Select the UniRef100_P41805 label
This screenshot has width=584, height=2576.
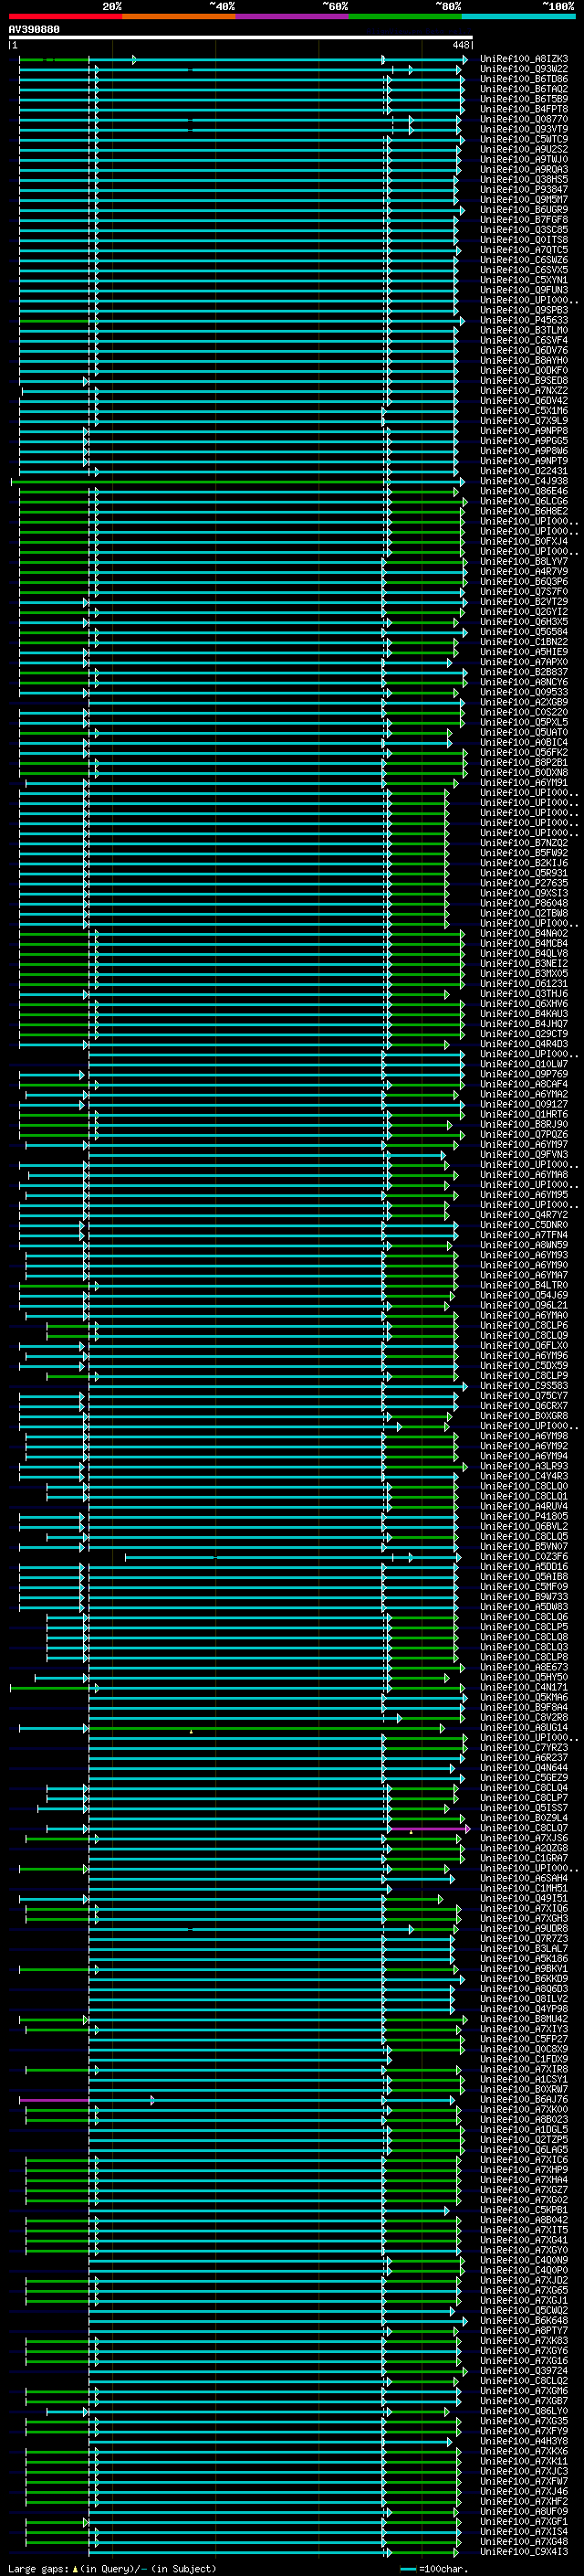pyautogui.click(x=524, y=1517)
